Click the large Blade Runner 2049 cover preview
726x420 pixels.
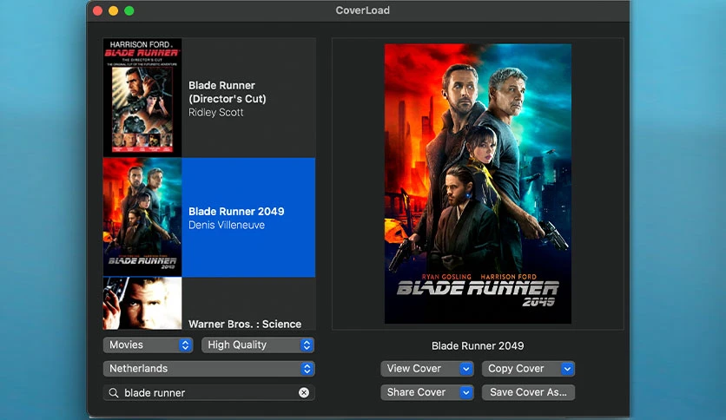[478, 184]
